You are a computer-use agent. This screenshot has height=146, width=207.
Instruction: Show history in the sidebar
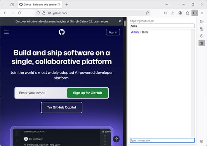point(202,36)
